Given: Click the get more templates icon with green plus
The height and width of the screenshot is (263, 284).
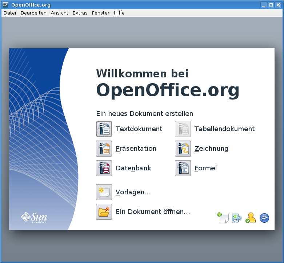Looking at the screenshot, I should click(223, 218).
